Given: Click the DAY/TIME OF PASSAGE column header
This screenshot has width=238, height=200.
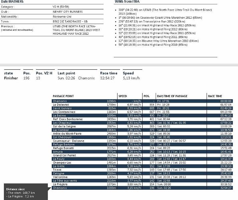Looking at the screenshot, I should (172, 96).
